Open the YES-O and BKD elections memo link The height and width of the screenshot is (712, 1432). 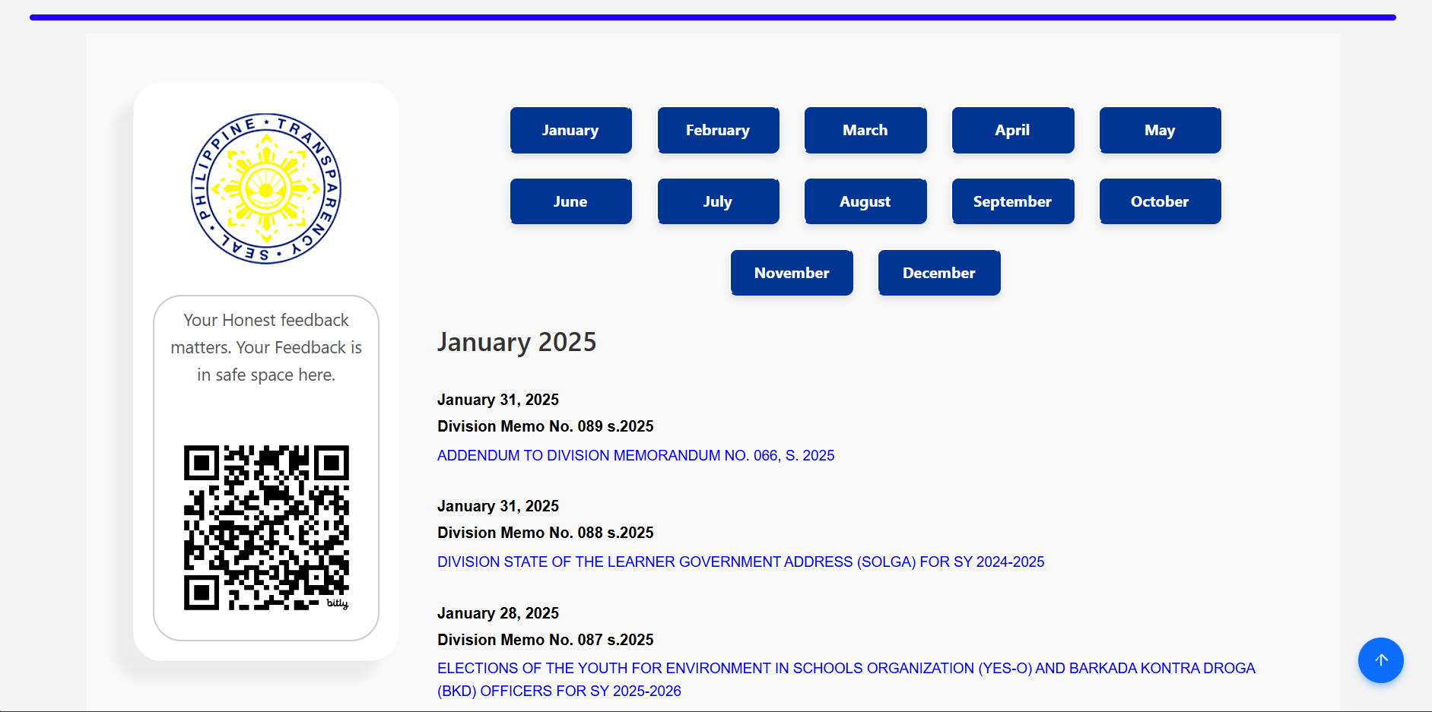point(846,679)
